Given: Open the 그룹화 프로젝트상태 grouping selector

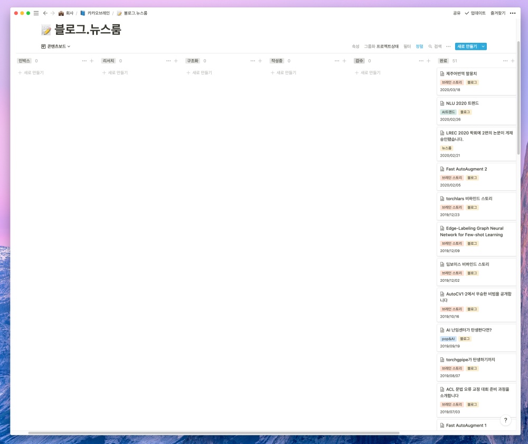Looking at the screenshot, I should coord(381,47).
